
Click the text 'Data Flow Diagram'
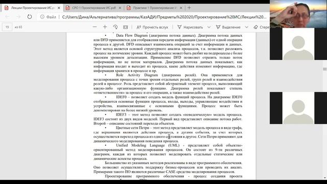tap(132, 35)
